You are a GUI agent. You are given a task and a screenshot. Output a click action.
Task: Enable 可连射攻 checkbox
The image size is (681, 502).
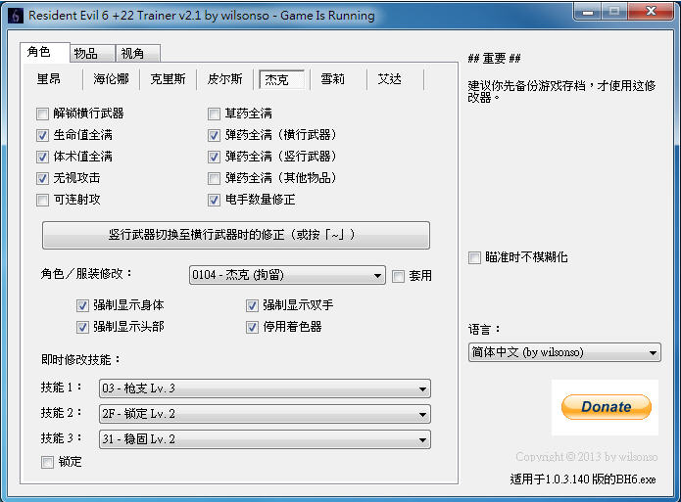42,200
